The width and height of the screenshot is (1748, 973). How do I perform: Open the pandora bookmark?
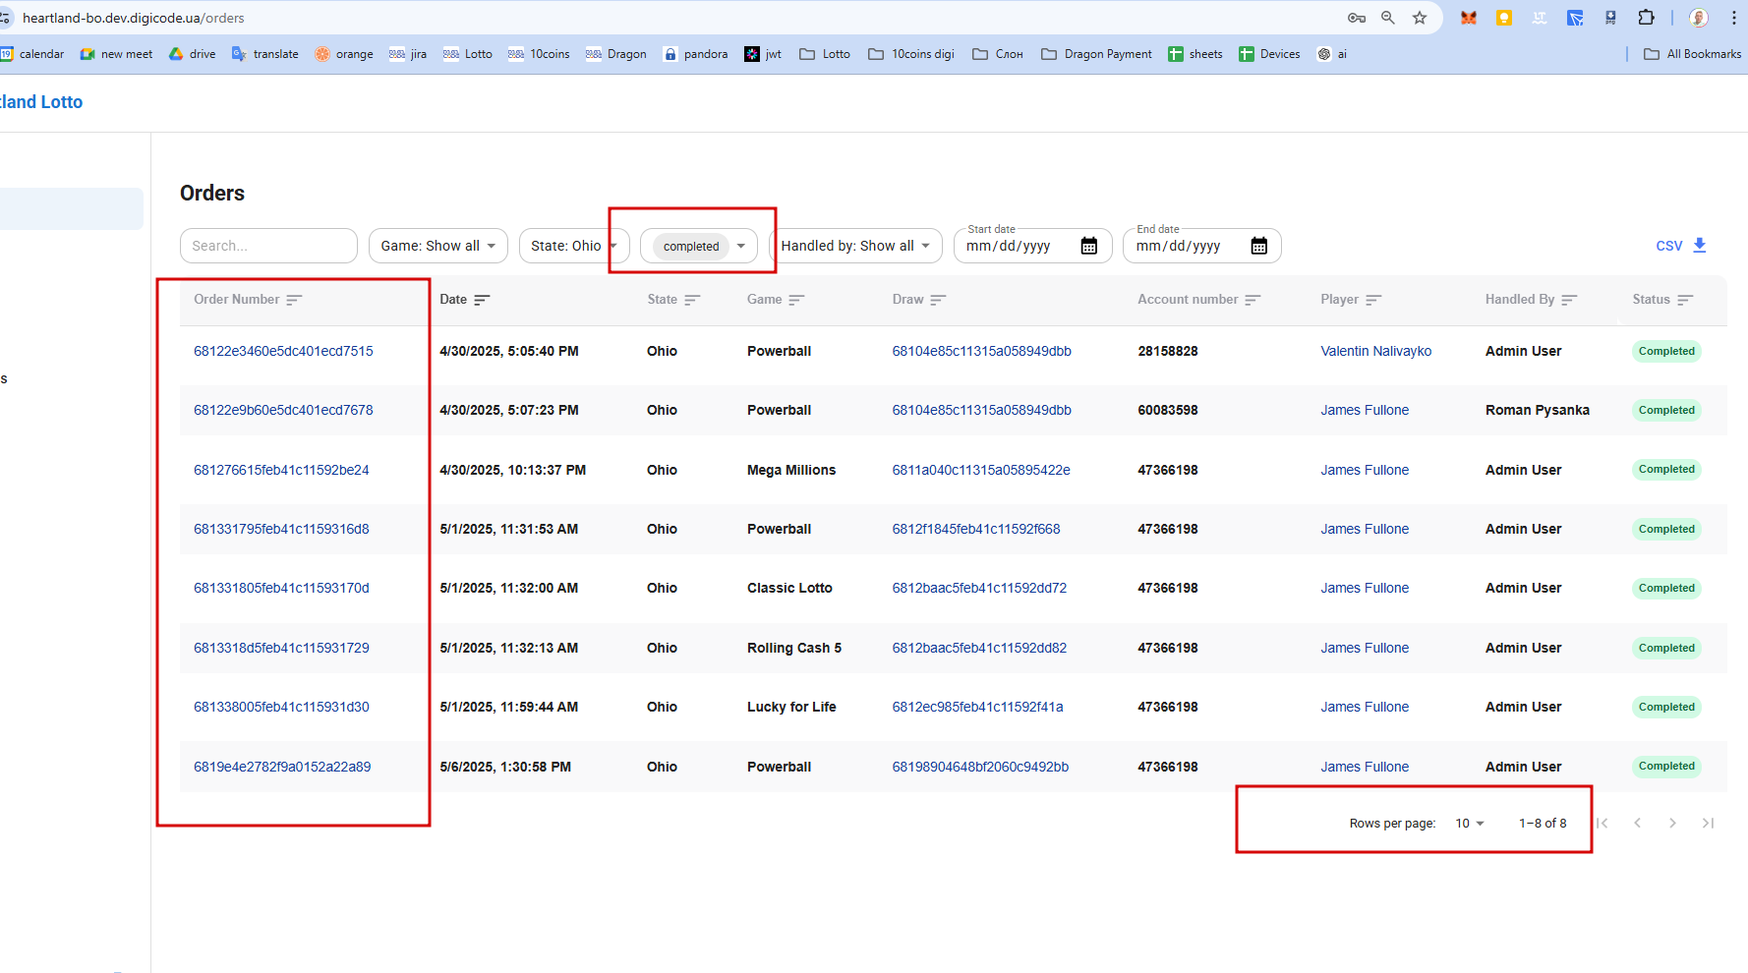pos(695,54)
